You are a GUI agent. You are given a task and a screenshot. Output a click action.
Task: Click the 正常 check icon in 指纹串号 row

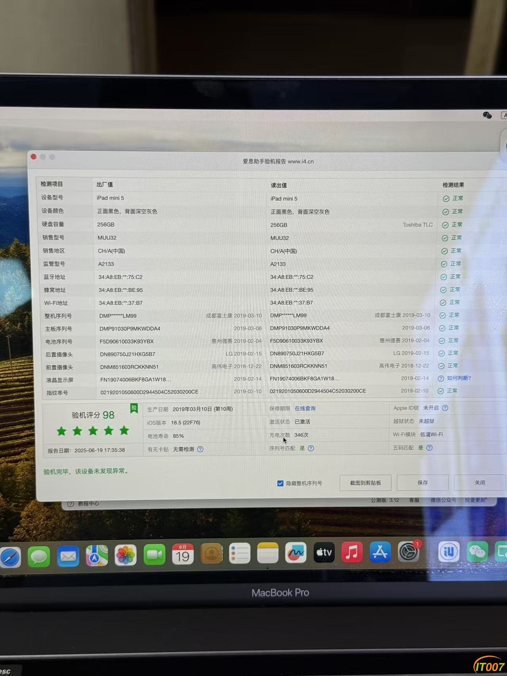[440, 391]
